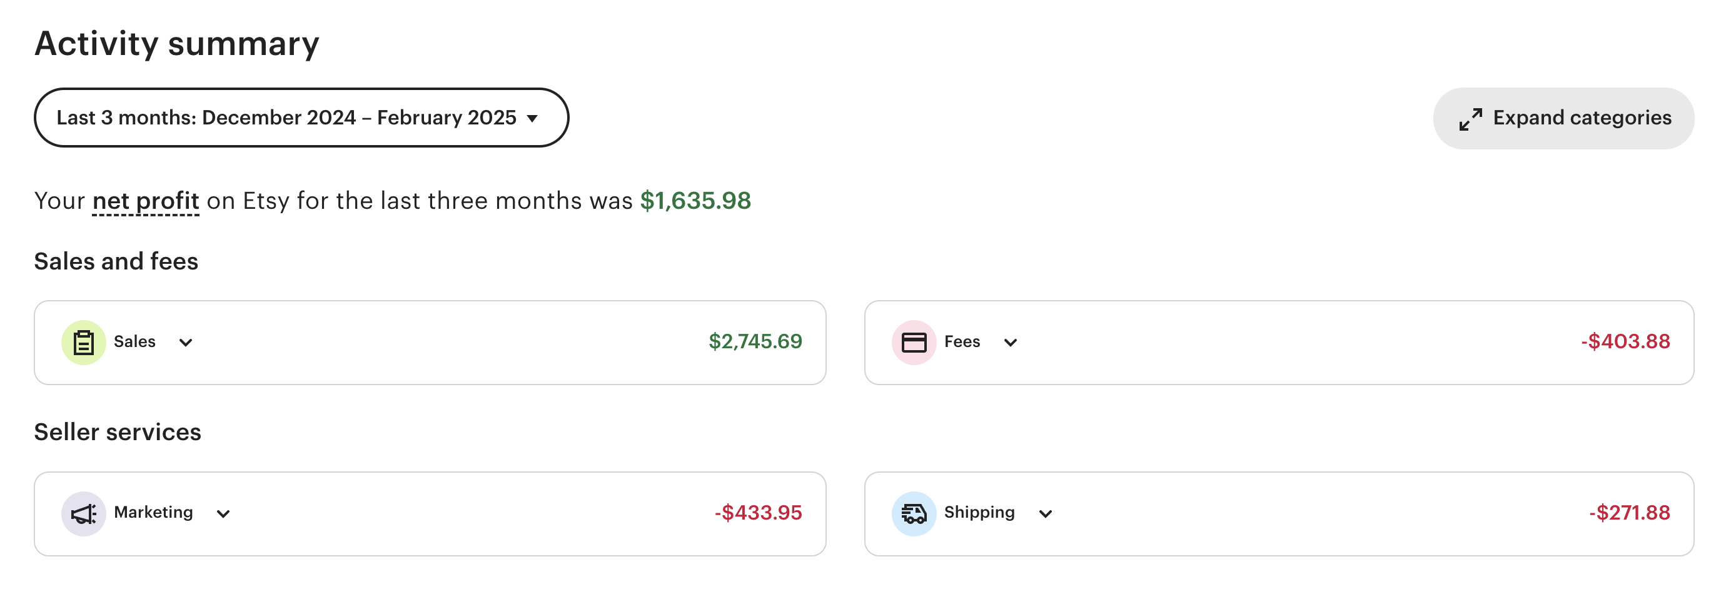Click the date range dropdown arrow

532,119
